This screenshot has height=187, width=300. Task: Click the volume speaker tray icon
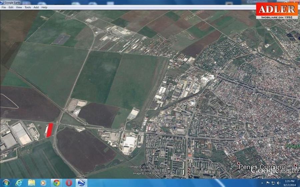(278, 183)
